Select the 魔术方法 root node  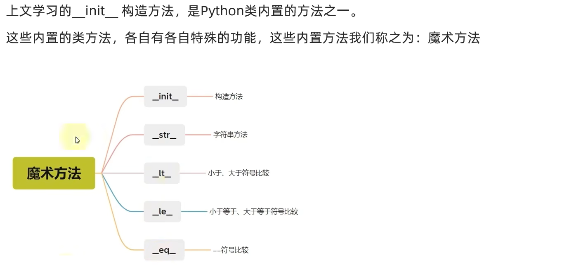tap(54, 173)
